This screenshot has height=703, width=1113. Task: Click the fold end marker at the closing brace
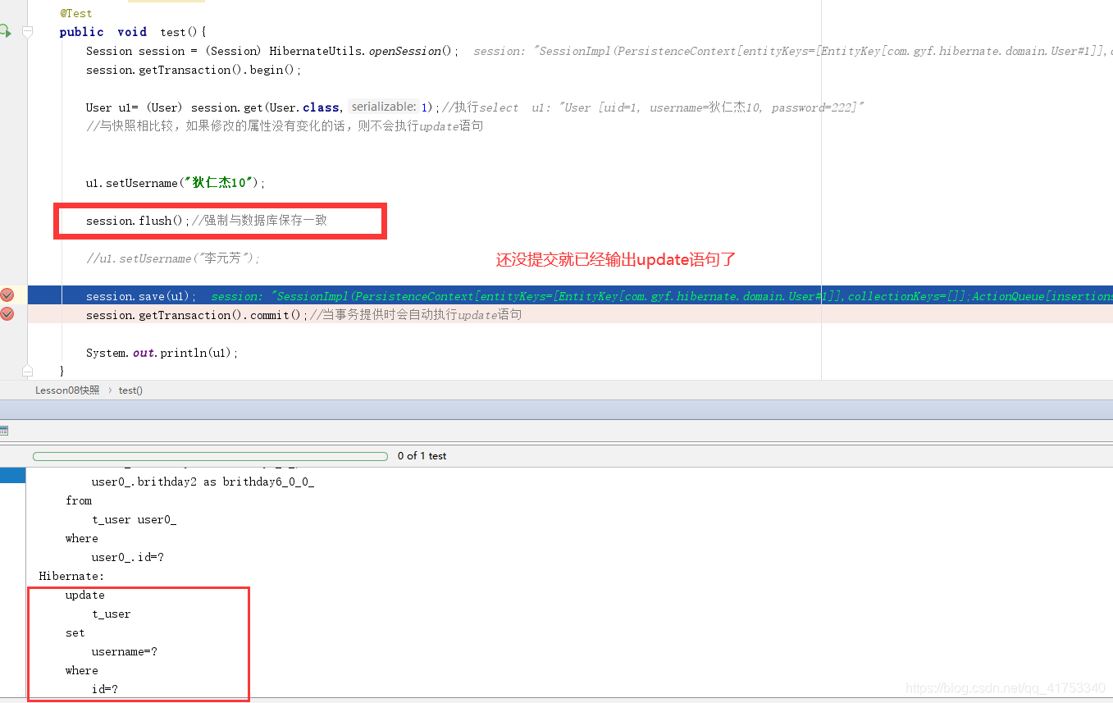[27, 371]
